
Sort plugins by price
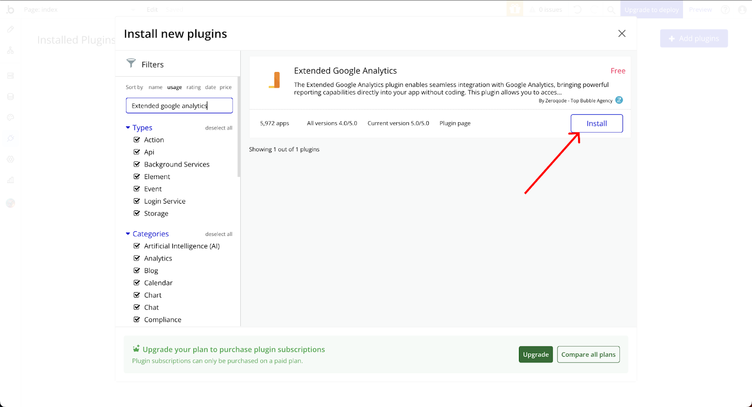point(226,87)
